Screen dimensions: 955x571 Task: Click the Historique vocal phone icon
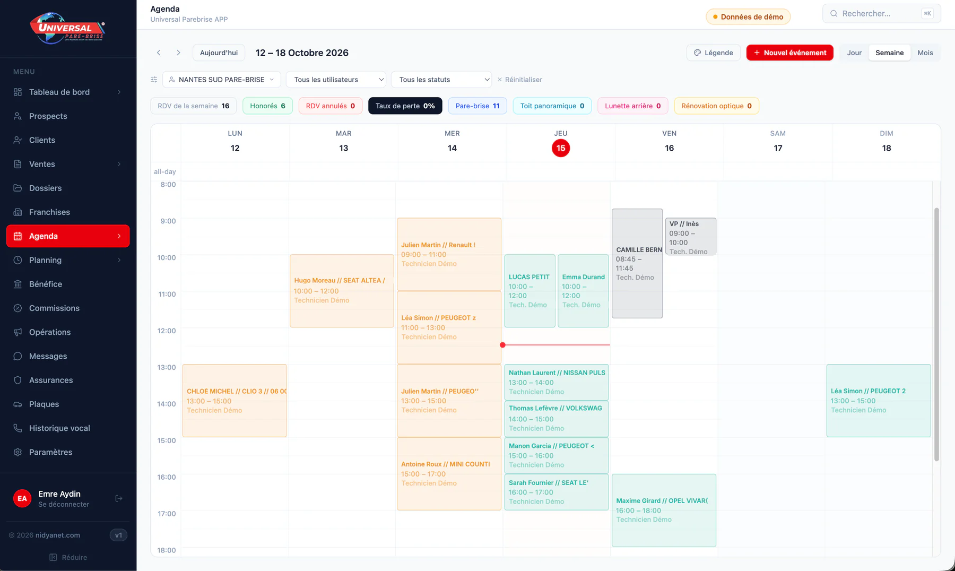(18, 428)
